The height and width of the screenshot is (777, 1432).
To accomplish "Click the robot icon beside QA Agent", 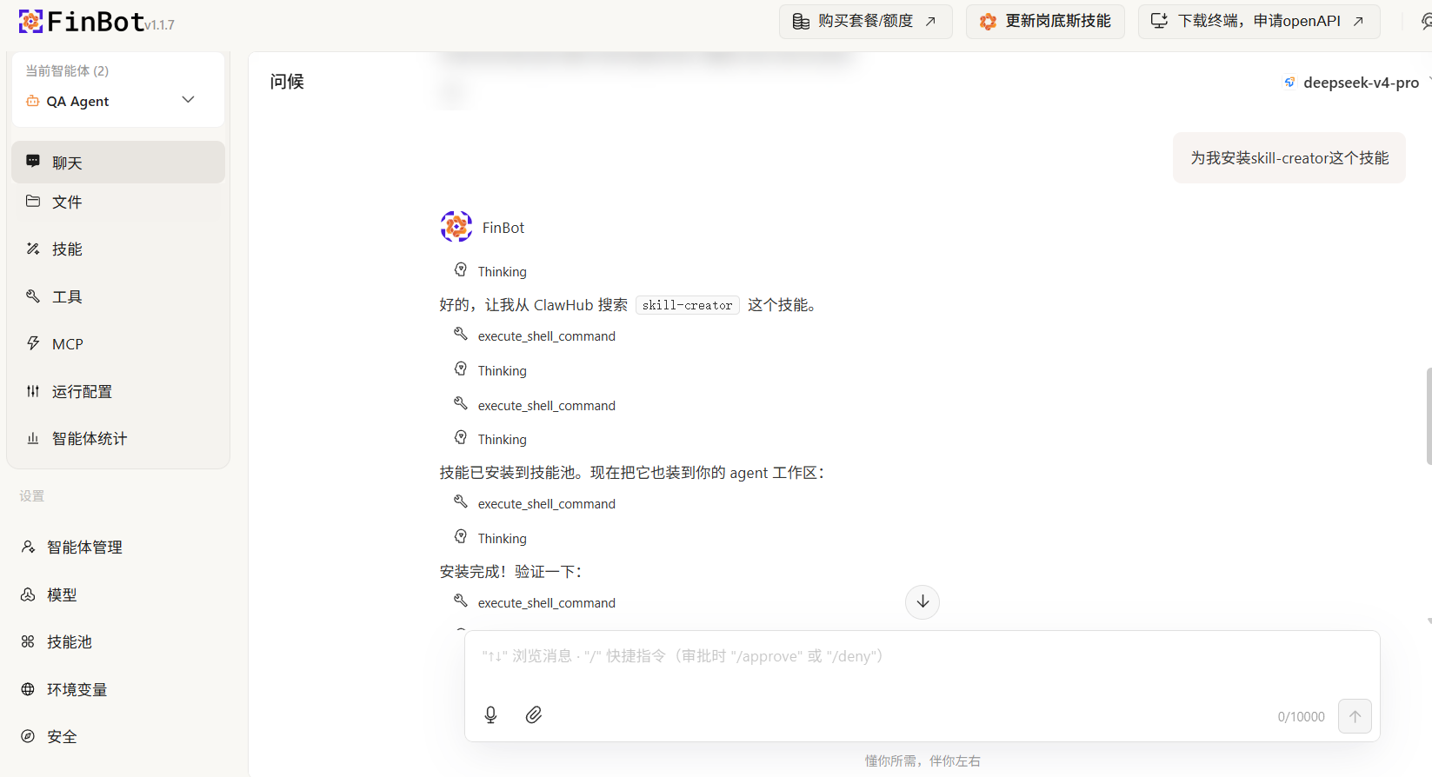I will [33, 101].
